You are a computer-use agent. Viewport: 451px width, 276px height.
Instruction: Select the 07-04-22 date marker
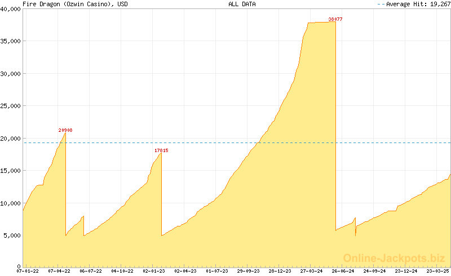(x=59, y=271)
